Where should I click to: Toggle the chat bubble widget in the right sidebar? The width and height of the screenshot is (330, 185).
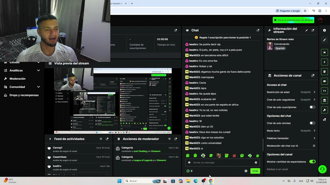point(324,81)
